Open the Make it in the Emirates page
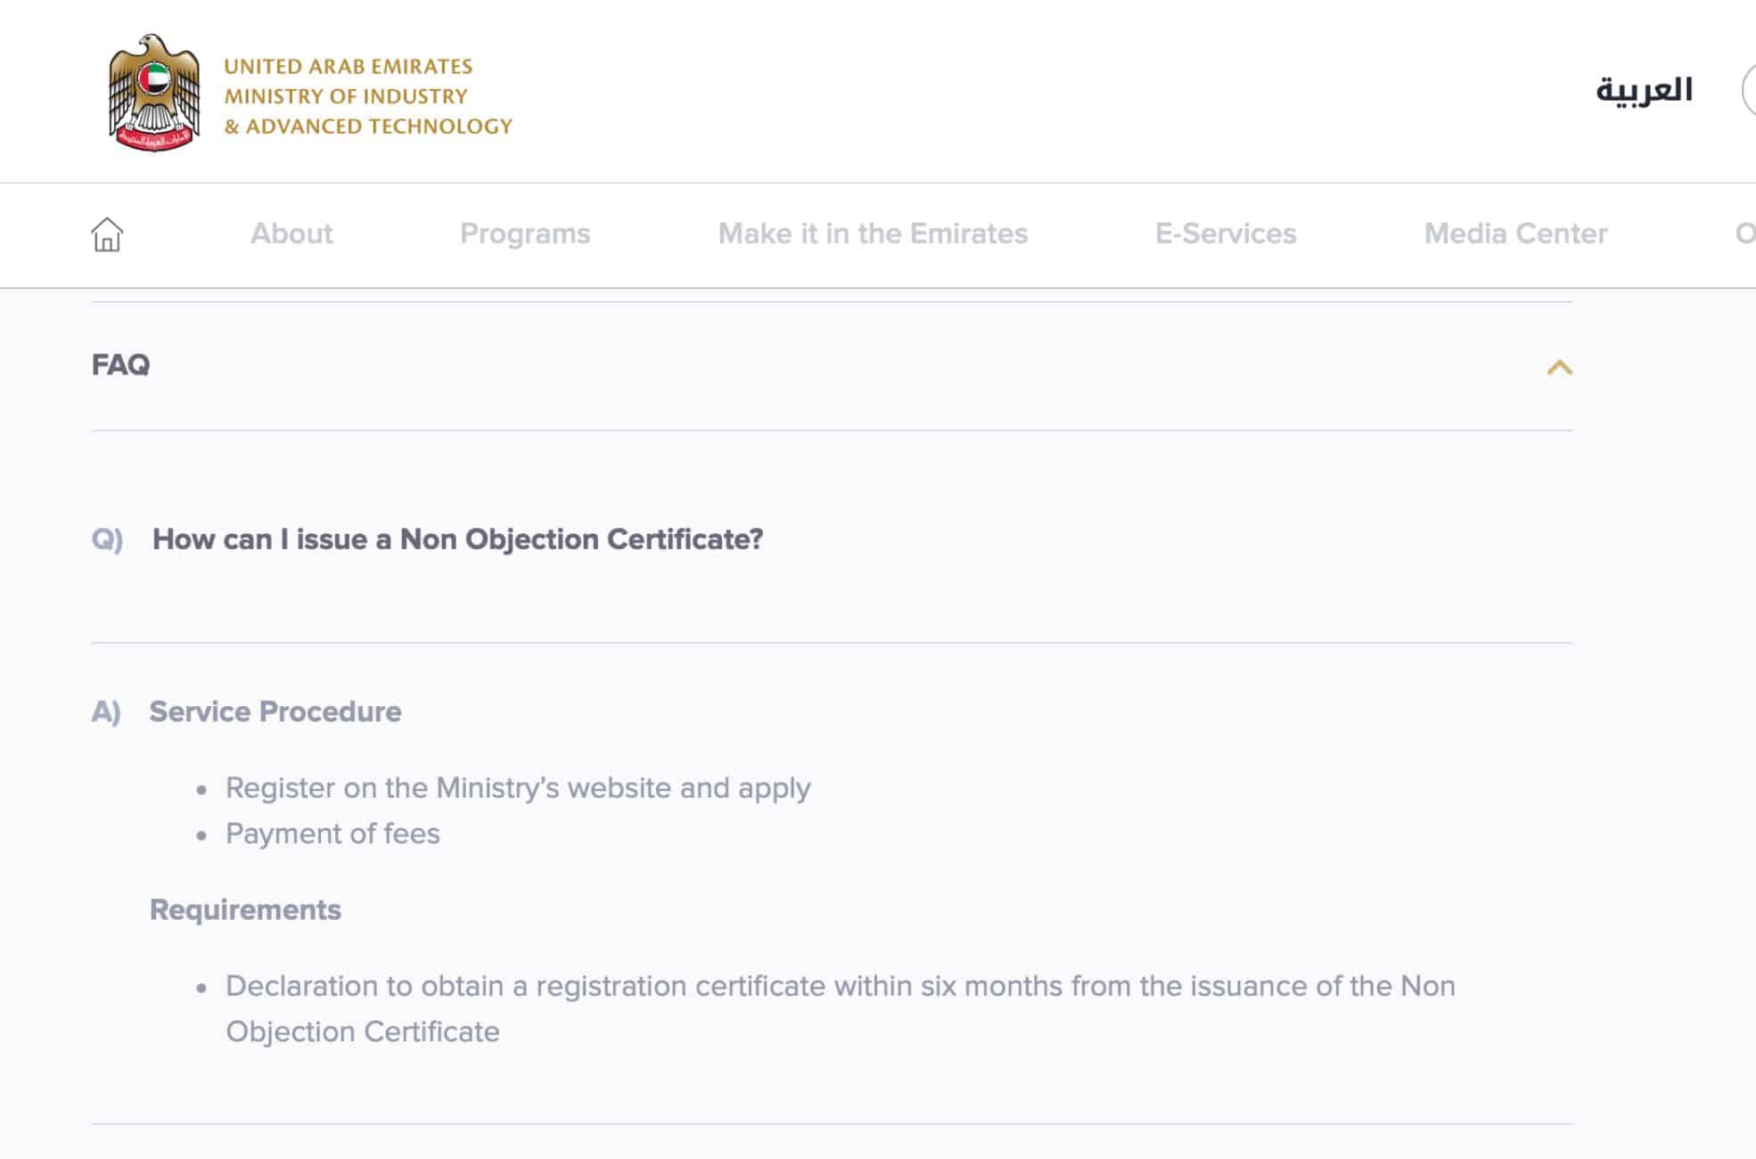This screenshot has width=1756, height=1159. (x=874, y=234)
